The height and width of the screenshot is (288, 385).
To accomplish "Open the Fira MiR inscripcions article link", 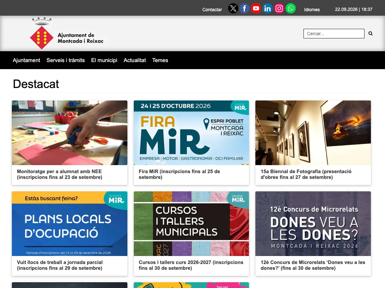I will point(179,174).
